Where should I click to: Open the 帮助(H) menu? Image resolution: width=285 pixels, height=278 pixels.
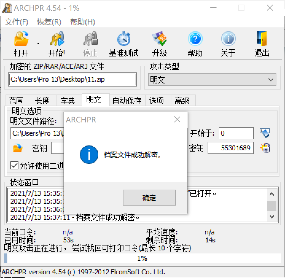point(83,22)
